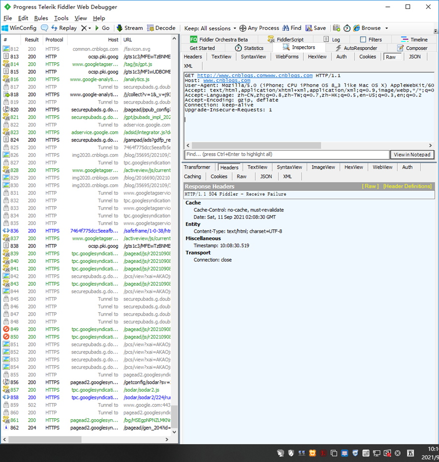
Task: Remove dropdown arrow next to X
Action: coord(89,28)
